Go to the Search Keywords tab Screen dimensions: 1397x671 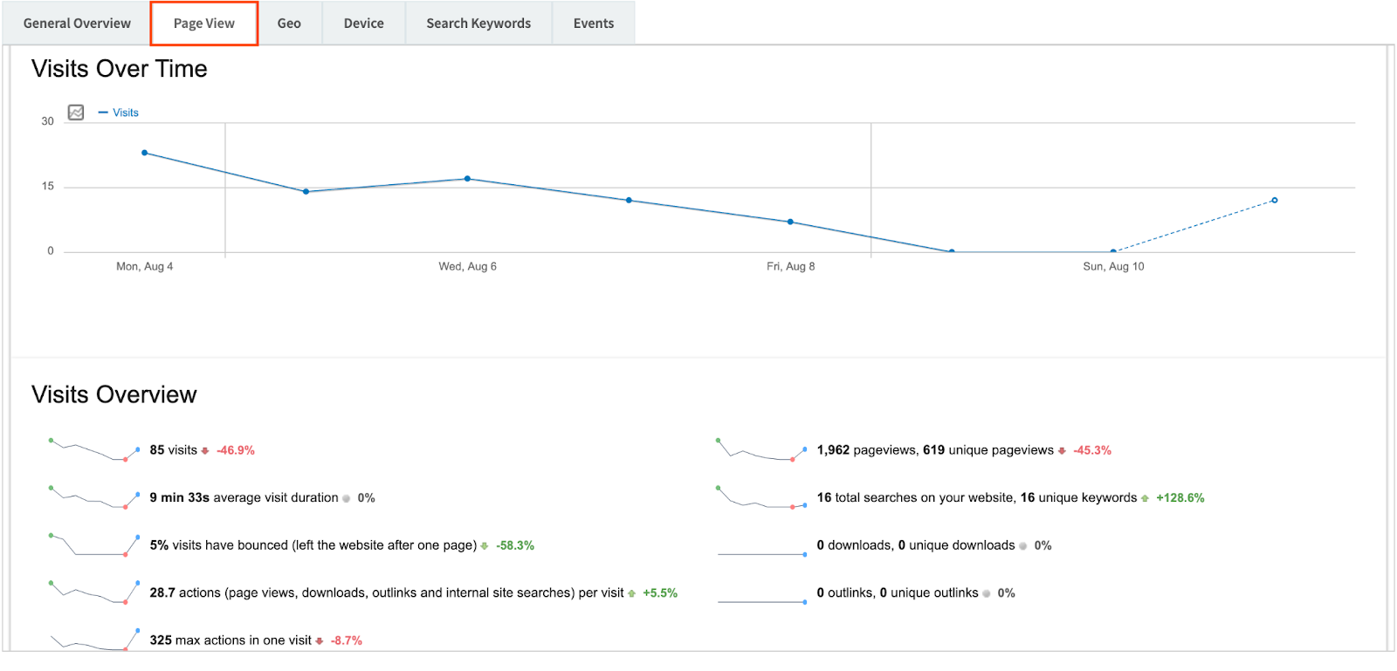click(x=478, y=24)
